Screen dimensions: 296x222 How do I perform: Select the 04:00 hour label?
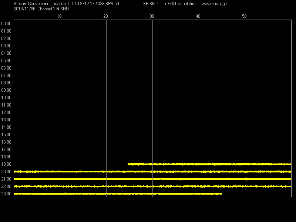(6, 53)
